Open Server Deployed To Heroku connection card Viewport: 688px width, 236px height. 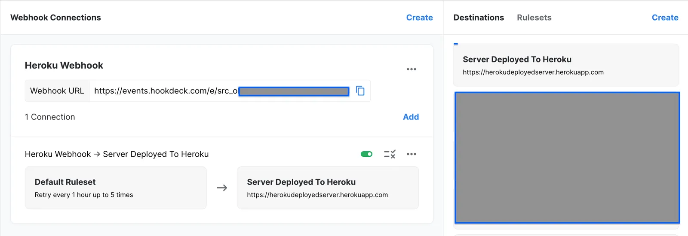[328, 188]
